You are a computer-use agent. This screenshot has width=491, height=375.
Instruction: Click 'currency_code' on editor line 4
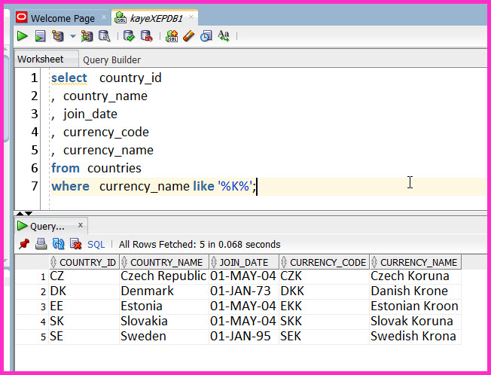[106, 132]
